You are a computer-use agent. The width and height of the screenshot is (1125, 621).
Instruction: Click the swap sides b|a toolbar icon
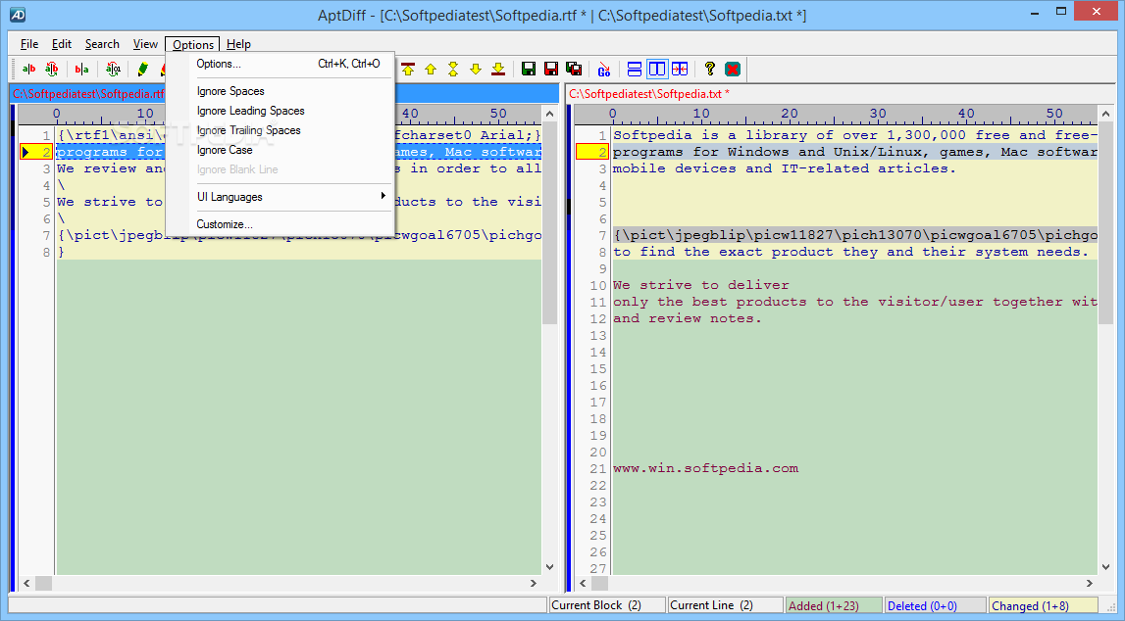click(81, 69)
